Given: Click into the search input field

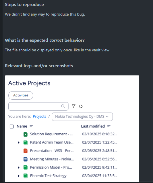Looking at the screenshot, I should (x=38, y=106).
